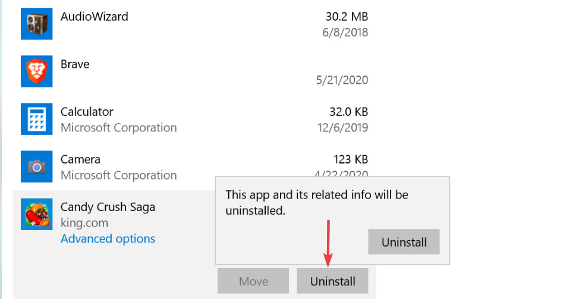Click the king.com publisher label
Viewport: 582px width, 299px height.
[x=84, y=223]
